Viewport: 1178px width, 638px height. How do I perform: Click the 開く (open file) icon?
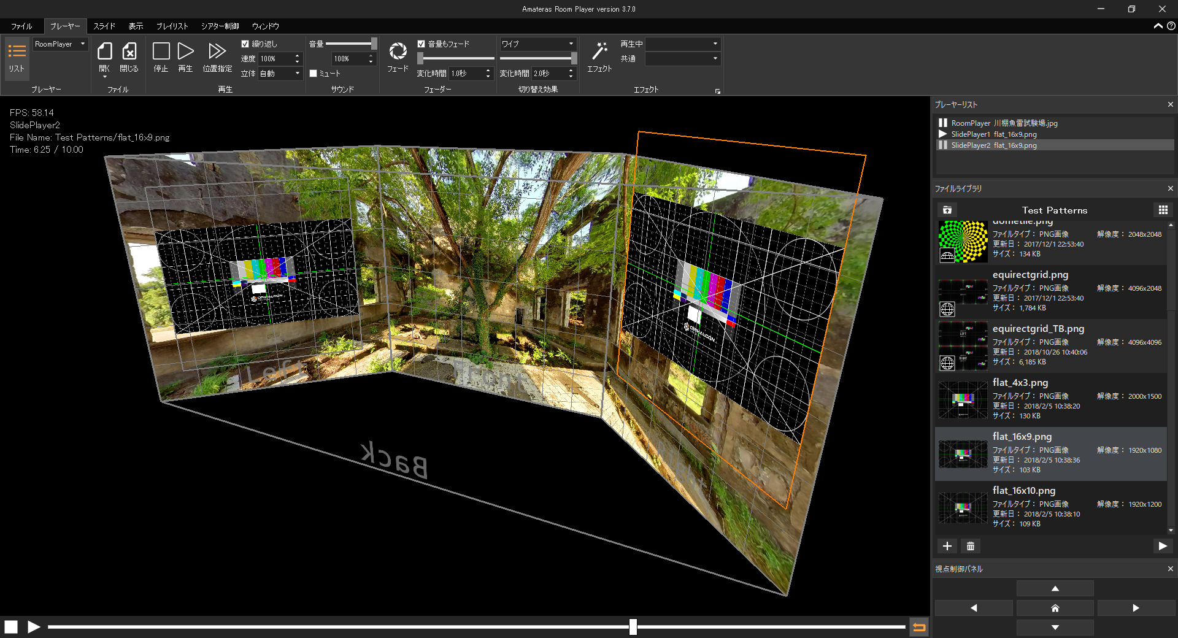[105, 52]
